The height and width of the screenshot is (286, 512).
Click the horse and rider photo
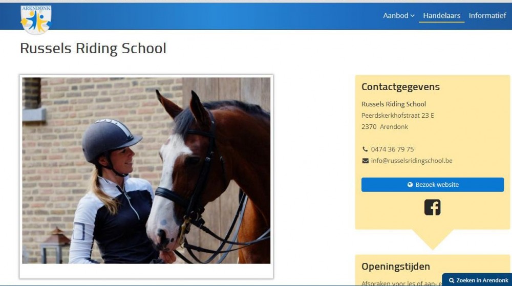pos(146,170)
